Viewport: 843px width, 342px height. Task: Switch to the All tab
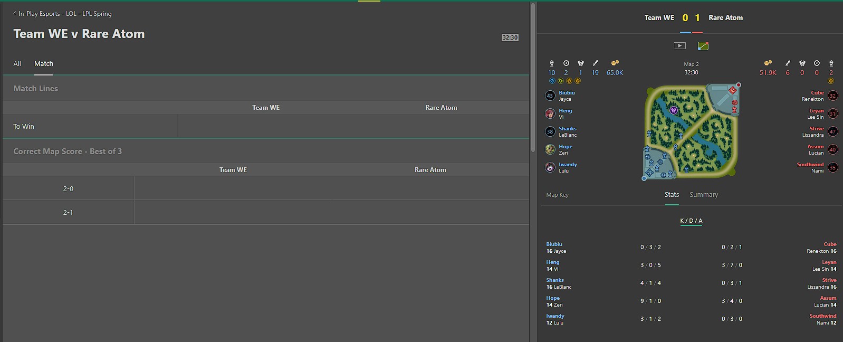coord(17,63)
